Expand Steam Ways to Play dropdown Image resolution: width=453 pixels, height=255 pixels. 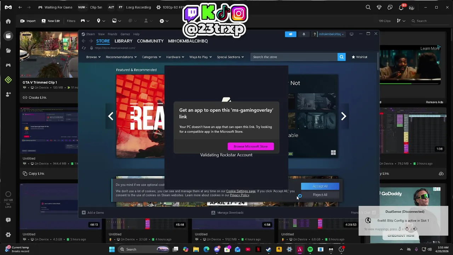(x=201, y=57)
